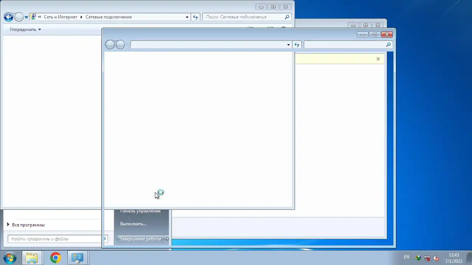Click the muted volume tray icon

(x=436, y=258)
